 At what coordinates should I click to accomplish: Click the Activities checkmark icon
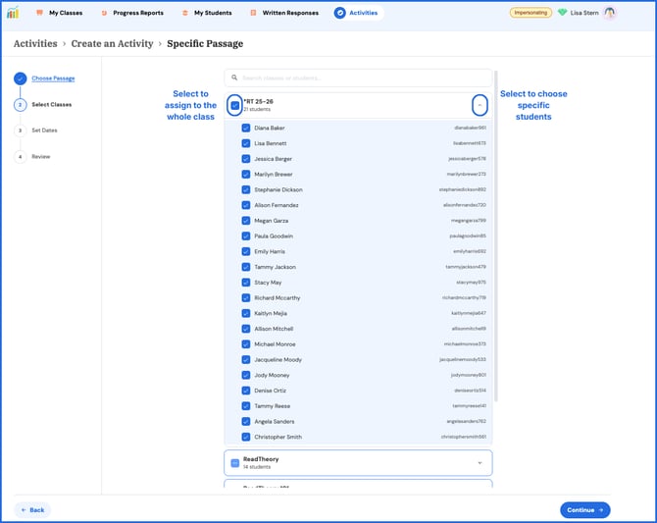(340, 13)
